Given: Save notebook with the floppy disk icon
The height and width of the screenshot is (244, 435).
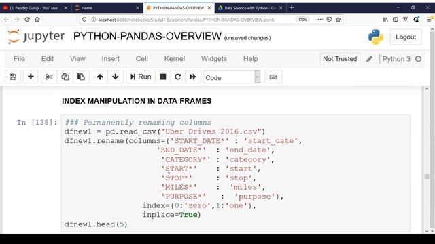Looking at the screenshot, I should (13, 77).
